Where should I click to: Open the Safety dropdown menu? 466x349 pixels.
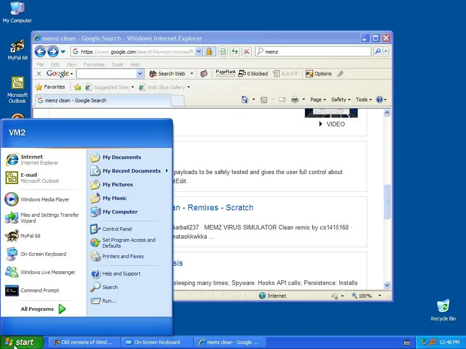341,100
